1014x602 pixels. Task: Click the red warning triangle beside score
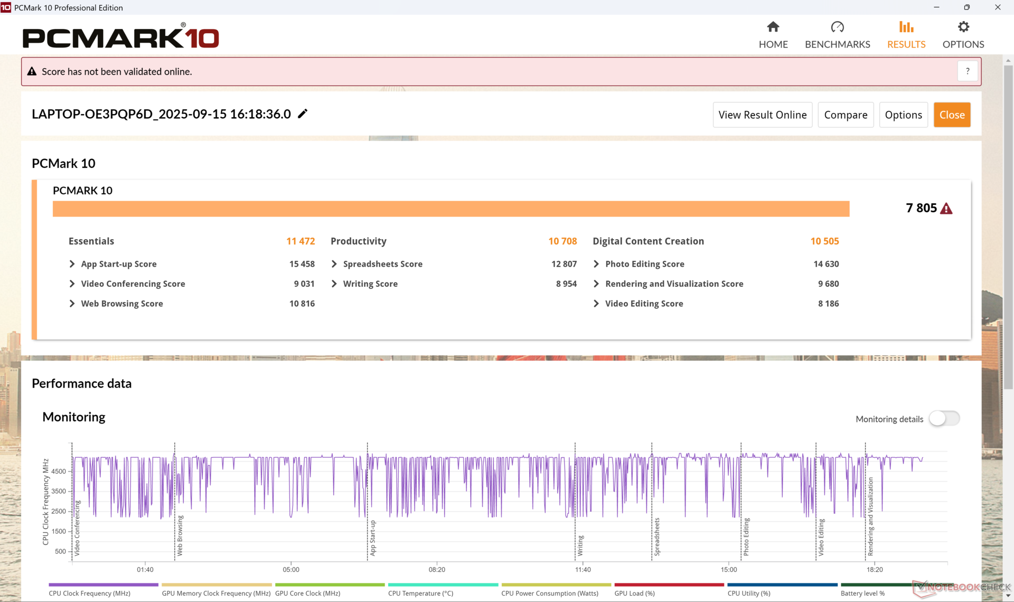[946, 209]
